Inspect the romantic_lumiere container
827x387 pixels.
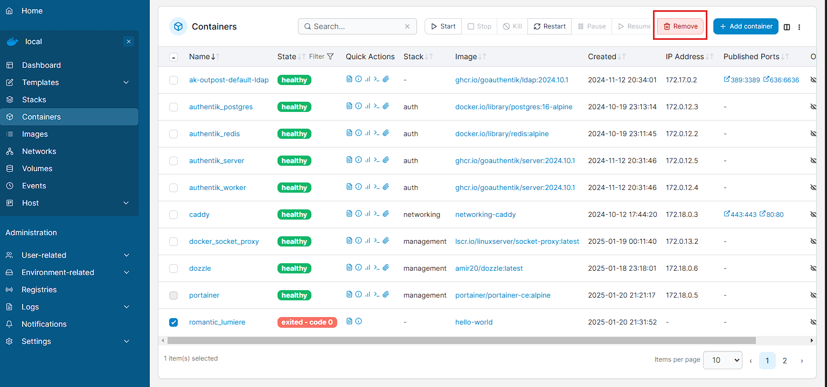(358, 321)
